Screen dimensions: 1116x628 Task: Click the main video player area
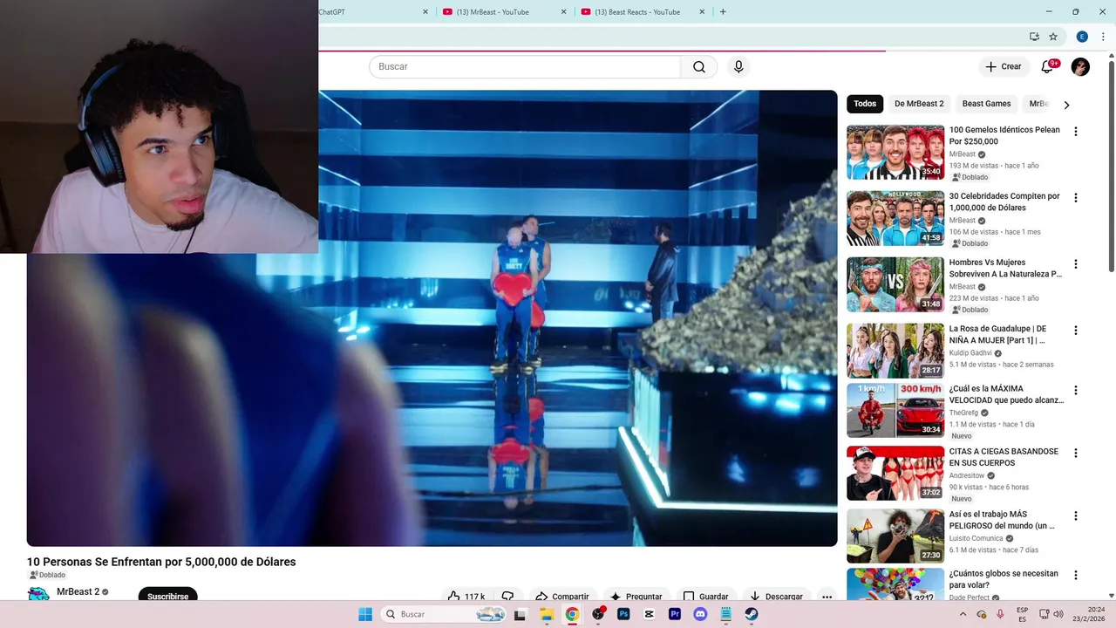(432, 318)
